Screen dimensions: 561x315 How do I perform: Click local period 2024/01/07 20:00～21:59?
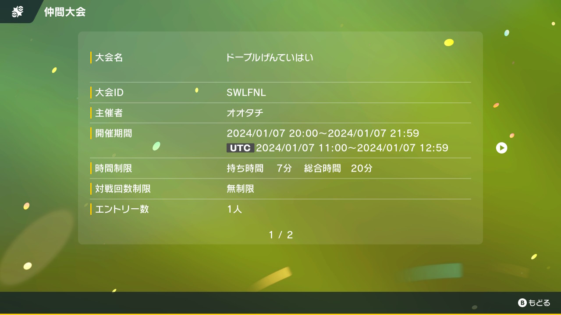click(x=323, y=133)
